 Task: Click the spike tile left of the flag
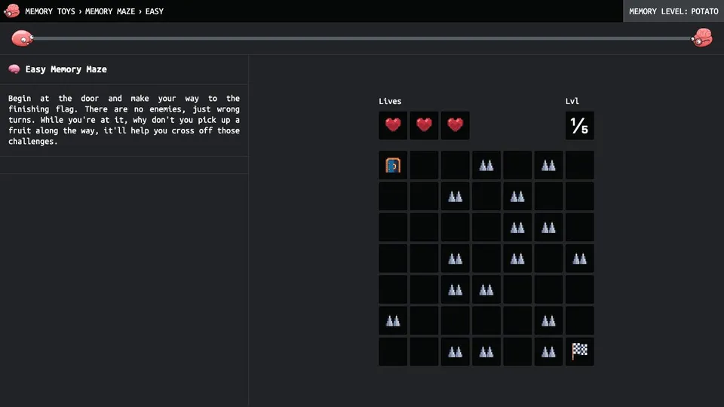548,352
